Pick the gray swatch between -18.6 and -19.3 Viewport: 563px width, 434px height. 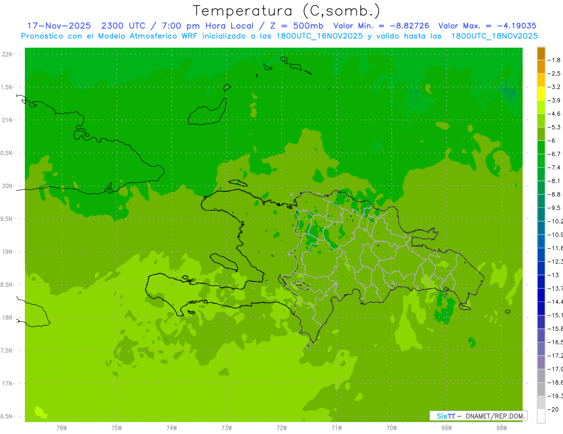541,389
